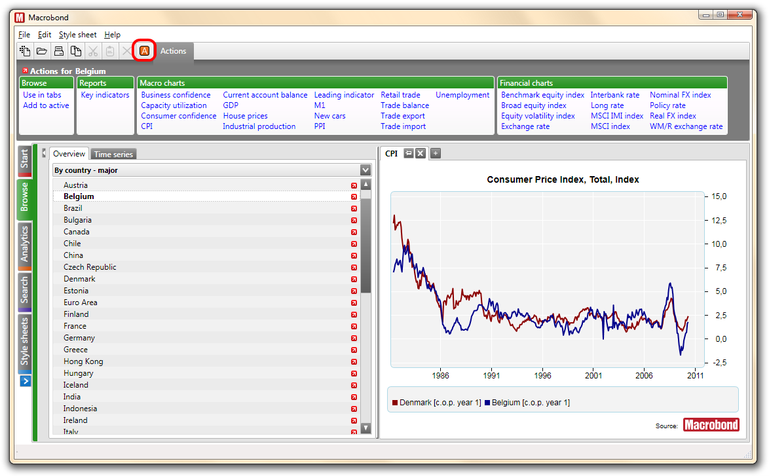Viewport: 769px width, 476px height.
Task: Open the Search side tab
Action: pos(24,292)
